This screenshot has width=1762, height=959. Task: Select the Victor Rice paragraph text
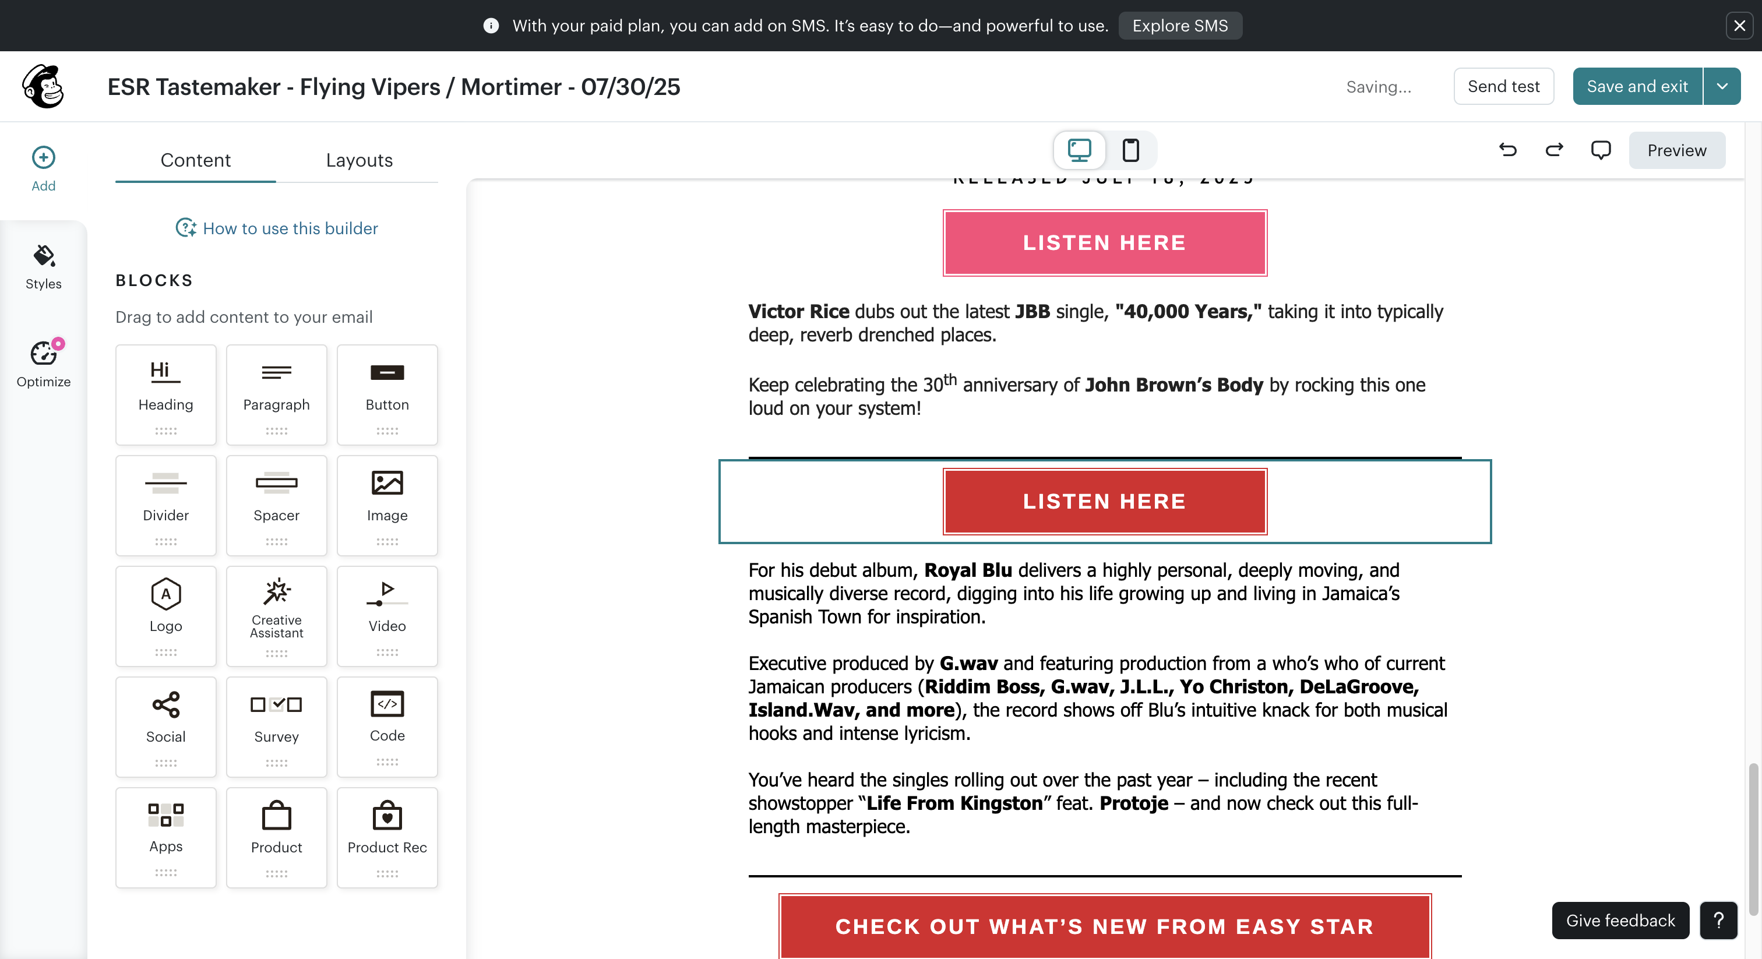[1096, 323]
